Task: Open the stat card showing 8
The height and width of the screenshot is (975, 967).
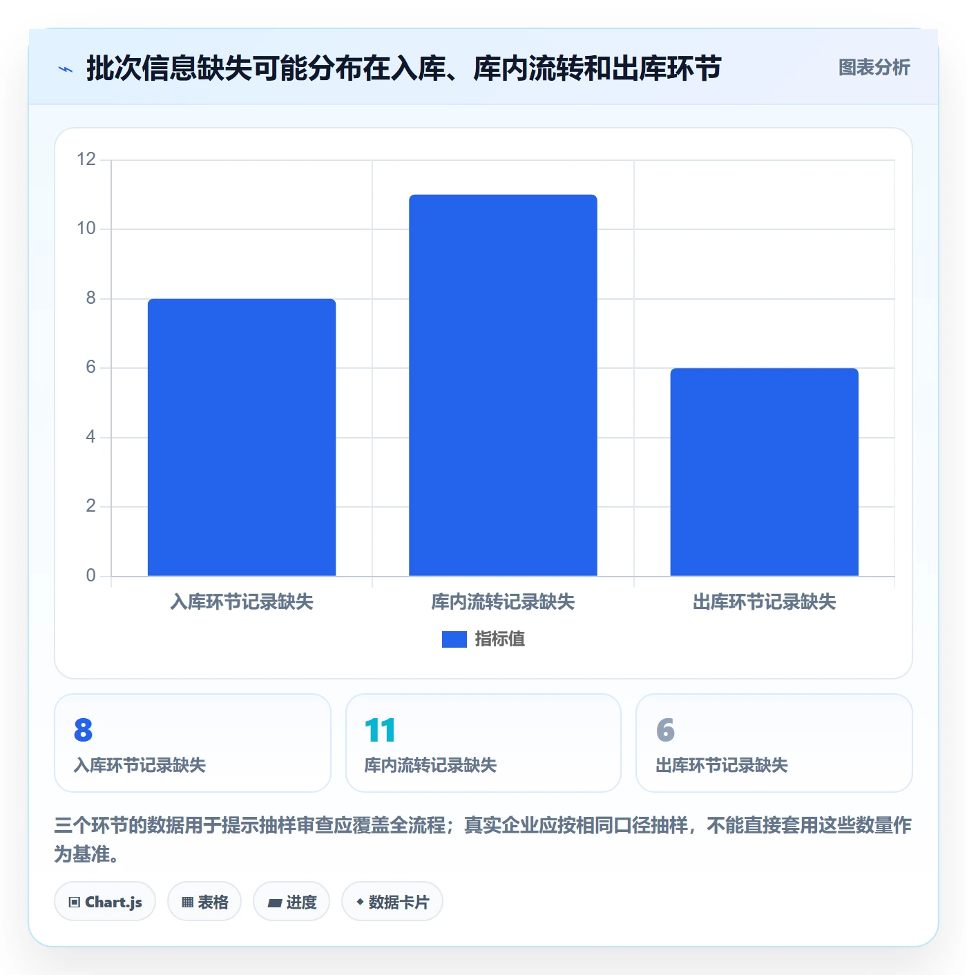Action: point(193,743)
